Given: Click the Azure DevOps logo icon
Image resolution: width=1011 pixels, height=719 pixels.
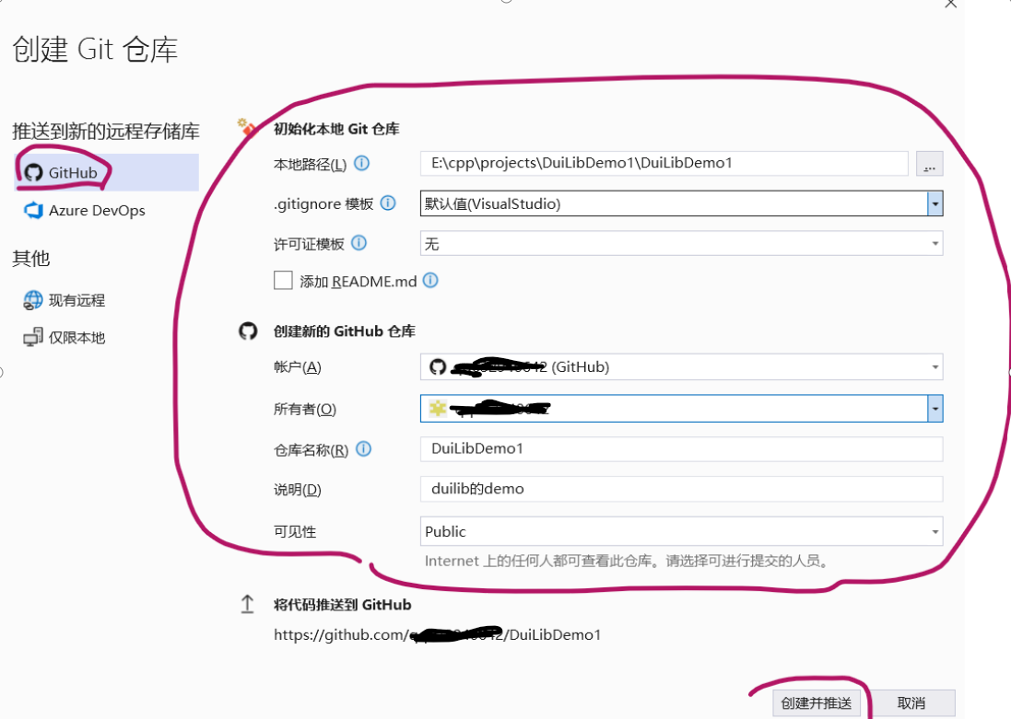Looking at the screenshot, I should click(x=33, y=211).
